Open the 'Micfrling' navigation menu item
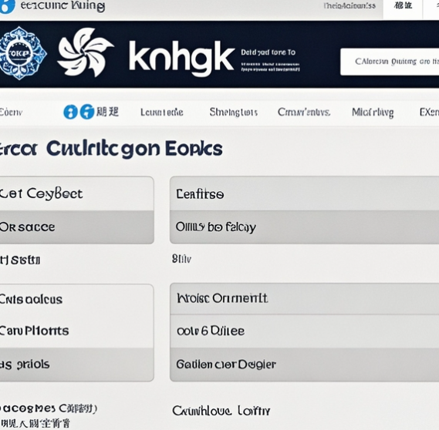The width and height of the screenshot is (439, 430). click(373, 113)
